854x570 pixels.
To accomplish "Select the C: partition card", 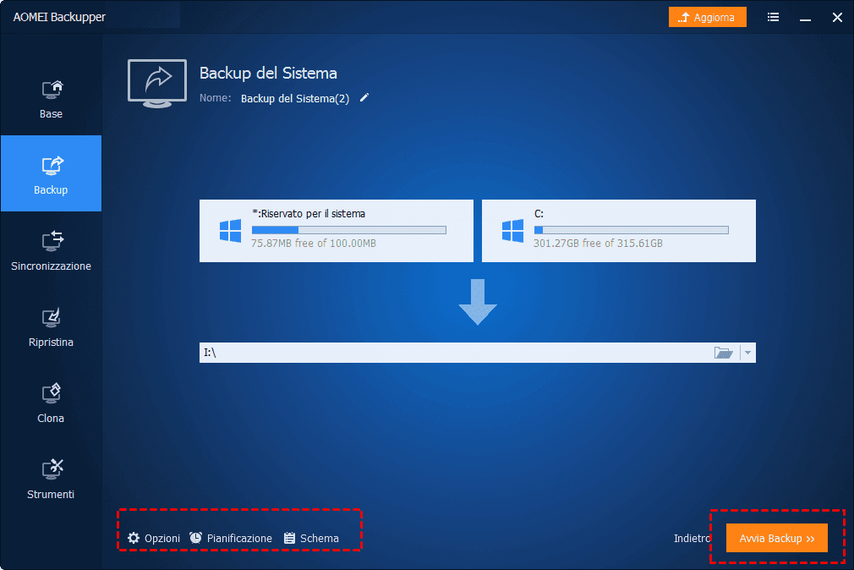I will 619,231.
